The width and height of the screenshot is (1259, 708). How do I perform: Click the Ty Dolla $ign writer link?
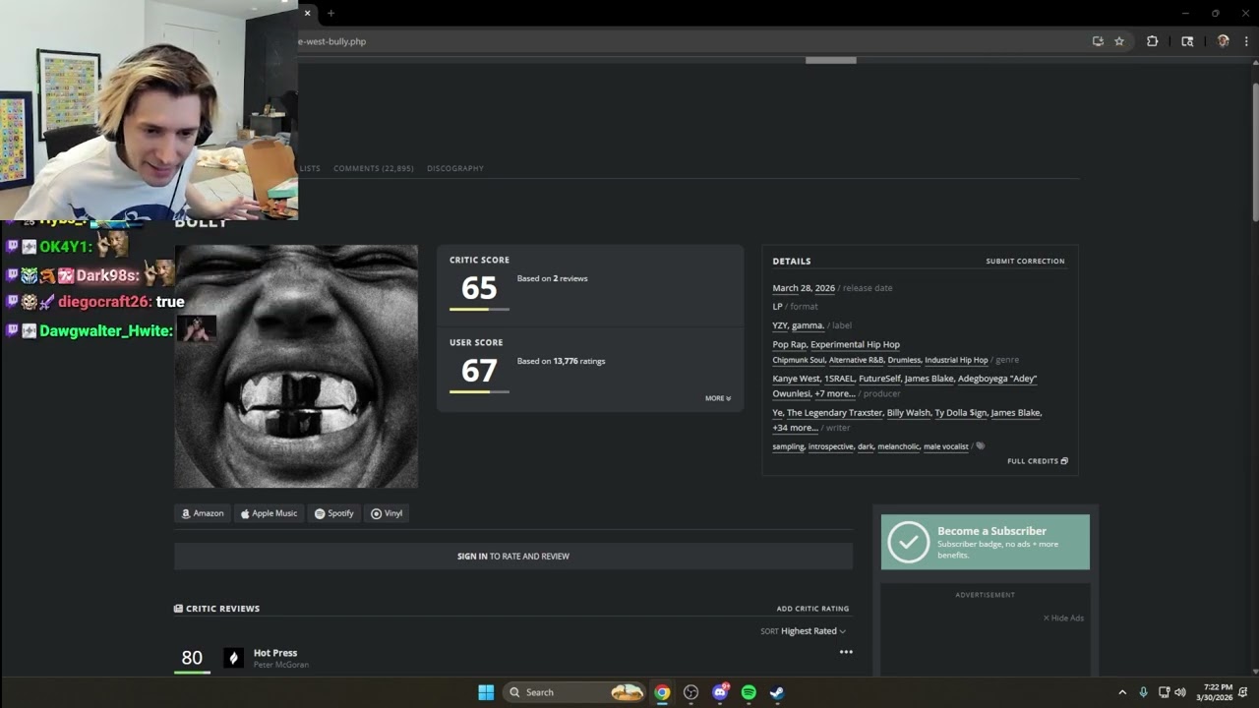coord(960,413)
